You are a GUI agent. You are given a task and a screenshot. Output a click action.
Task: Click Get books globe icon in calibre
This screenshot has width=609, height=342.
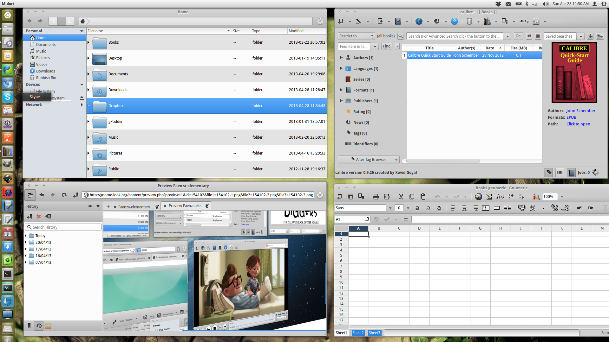pos(419,21)
